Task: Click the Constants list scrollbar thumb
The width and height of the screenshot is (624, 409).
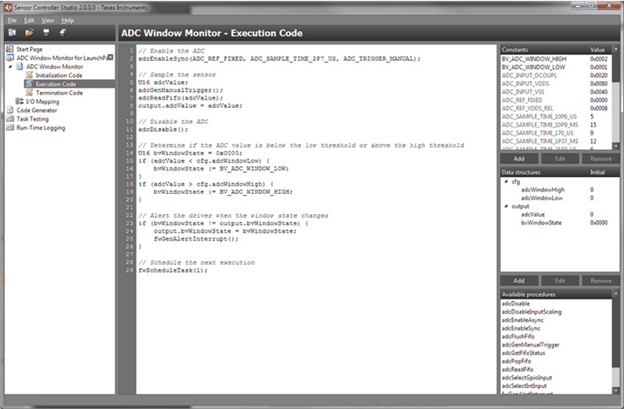Action: pos(616,68)
